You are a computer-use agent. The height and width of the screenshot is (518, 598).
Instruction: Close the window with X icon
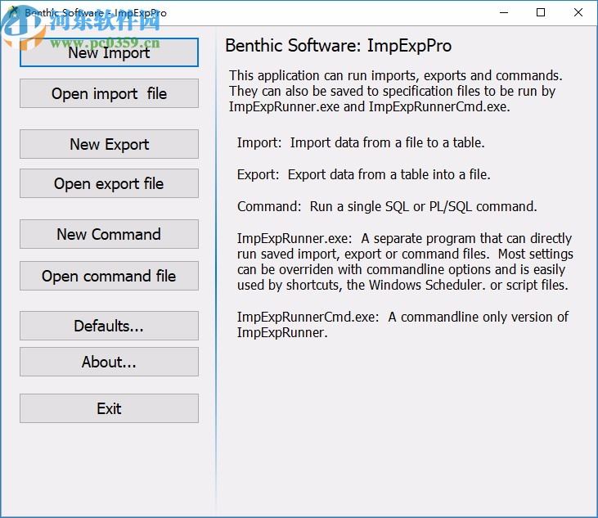click(x=578, y=12)
